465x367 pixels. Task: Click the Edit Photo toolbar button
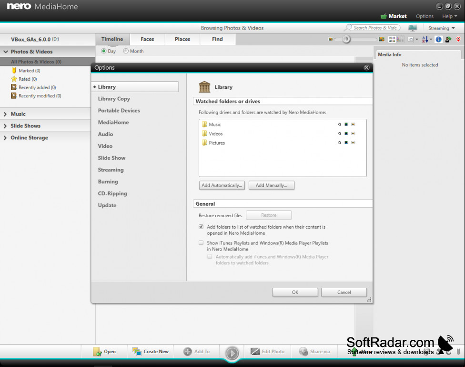267,352
